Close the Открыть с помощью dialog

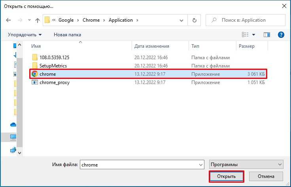pyautogui.click(x=284, y=6)
